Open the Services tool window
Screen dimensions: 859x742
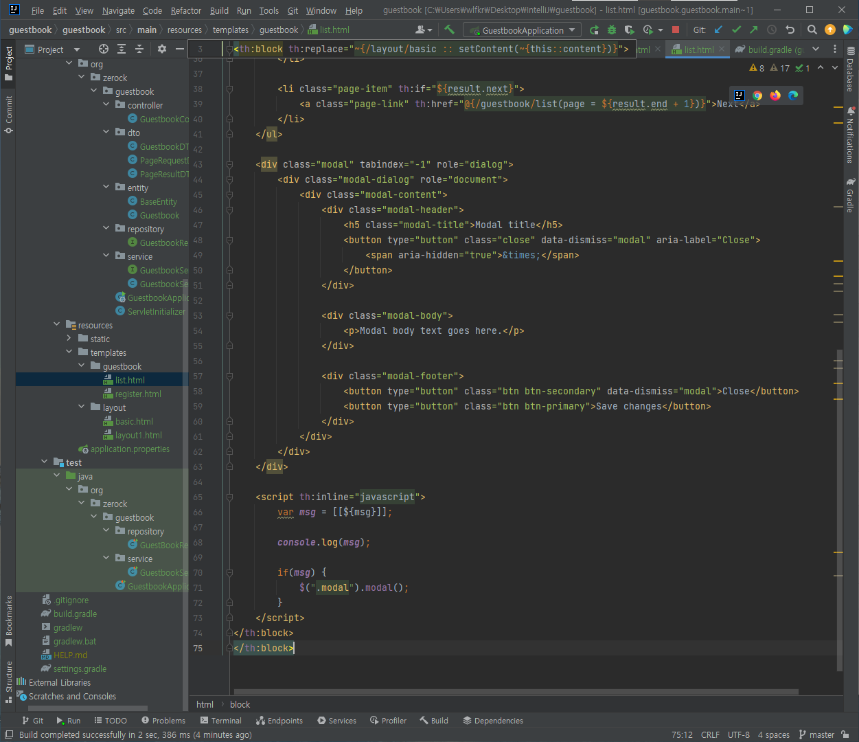pyautogui.click(x=336, y=721)
